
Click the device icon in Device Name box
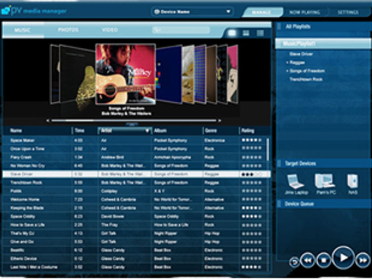tap(157, 12)
